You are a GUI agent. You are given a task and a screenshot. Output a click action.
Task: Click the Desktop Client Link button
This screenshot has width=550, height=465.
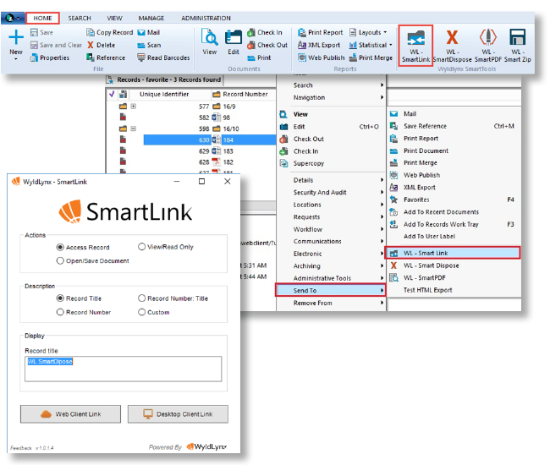pyautogui.click(x=178, y=414)
